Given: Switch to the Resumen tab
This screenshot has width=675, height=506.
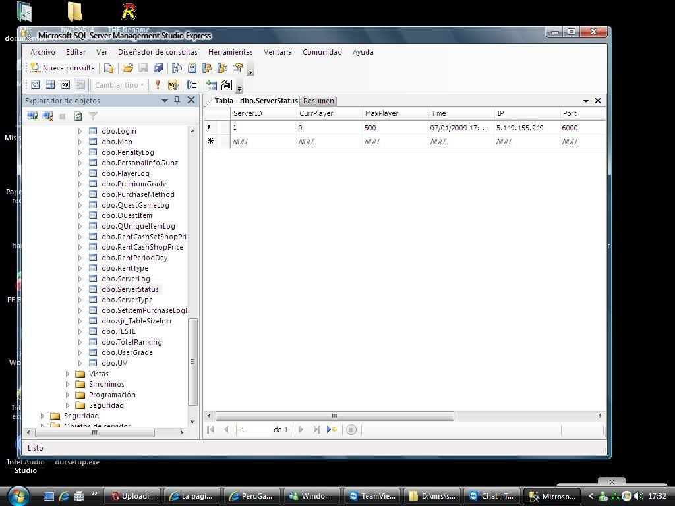Looking at the screenshot, I should coord(318,101).
